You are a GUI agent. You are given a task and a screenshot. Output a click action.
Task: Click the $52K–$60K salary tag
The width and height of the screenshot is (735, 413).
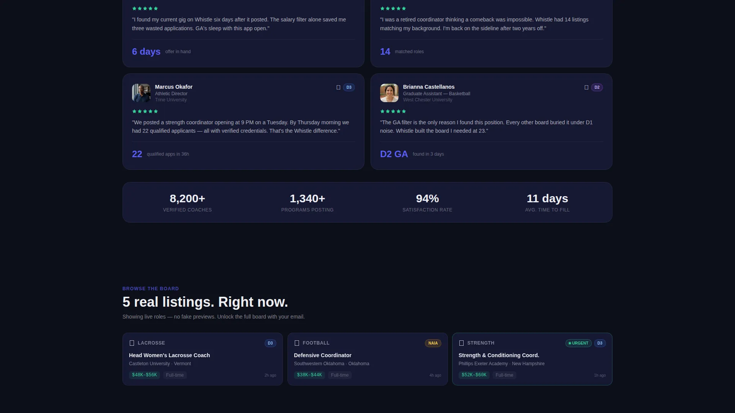474,375
